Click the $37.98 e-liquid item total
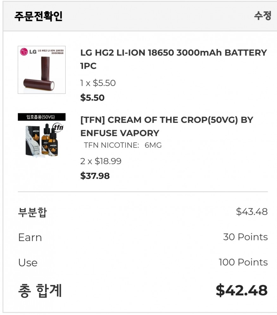This screenshot has width=277, height=315. click(95, 176)
